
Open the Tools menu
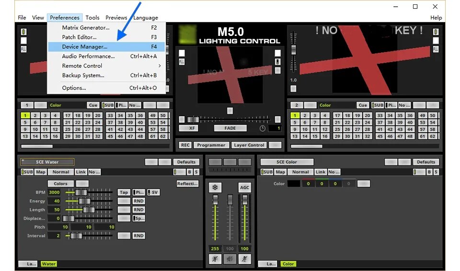click(x=92, y=18)
